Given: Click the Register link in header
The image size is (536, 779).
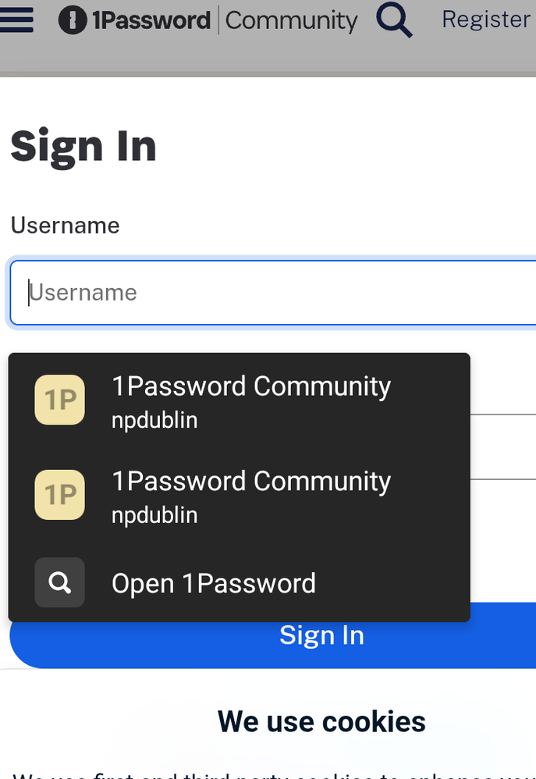Looking at the screenshot, I should 486,20.
